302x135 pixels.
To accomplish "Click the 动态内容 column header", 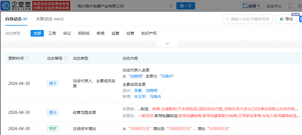I will click(130, 58).
